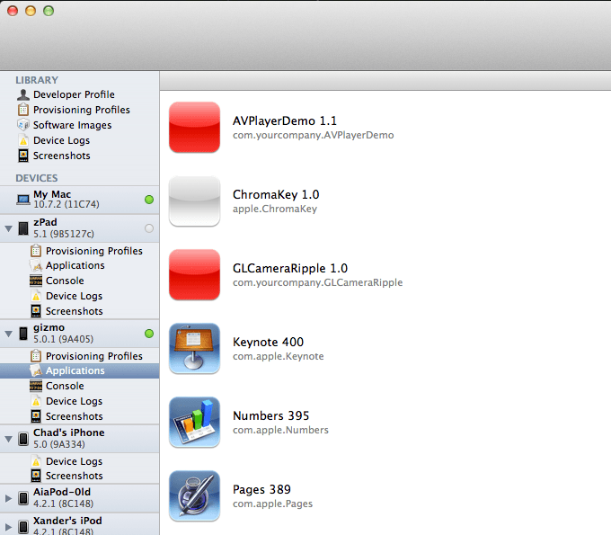Image resolution: width=611 pixels, height=535 pixels.
Task: Click the Numbers app icon
Action: pyautogui.click(x=194, y=423)
